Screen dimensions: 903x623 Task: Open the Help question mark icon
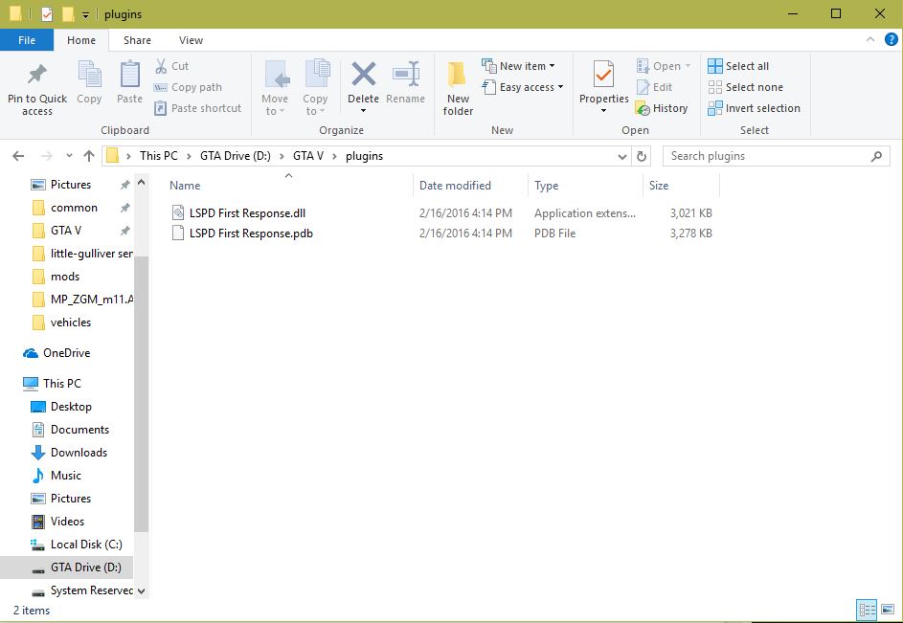[891, 40]
